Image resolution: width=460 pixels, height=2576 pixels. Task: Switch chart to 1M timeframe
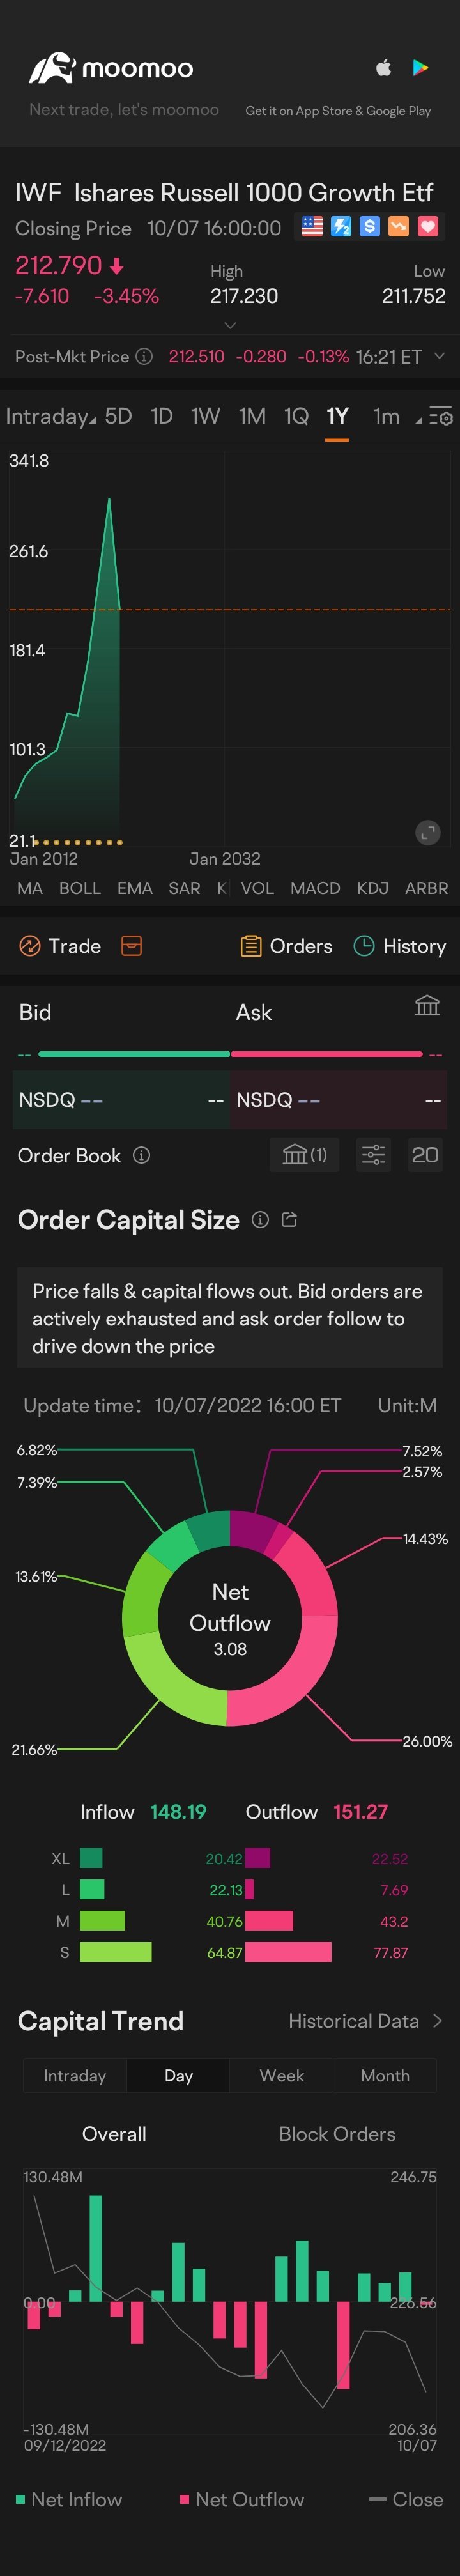click(x=252, y=417)
